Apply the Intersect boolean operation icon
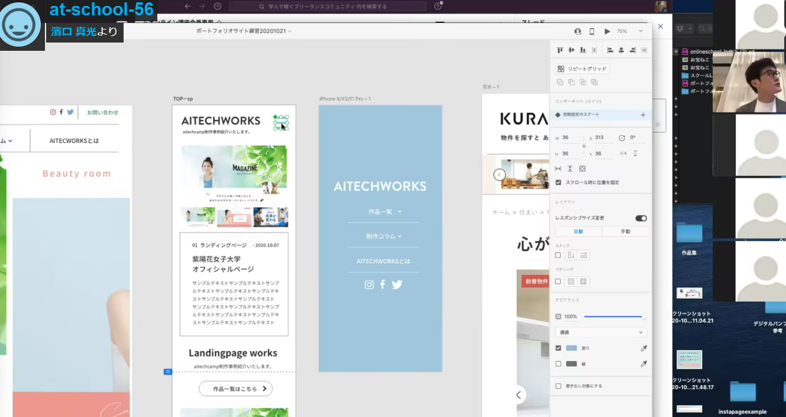Viewport: 786px width, 417px height. [x=583, y=82]
